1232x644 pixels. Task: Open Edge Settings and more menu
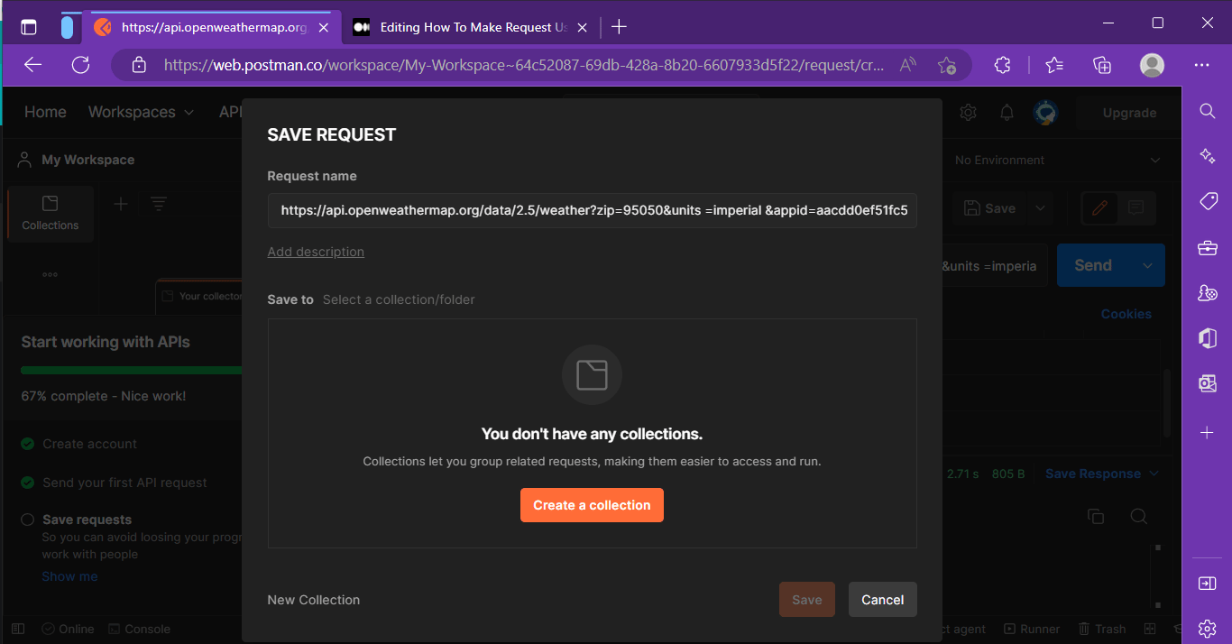1201,65
